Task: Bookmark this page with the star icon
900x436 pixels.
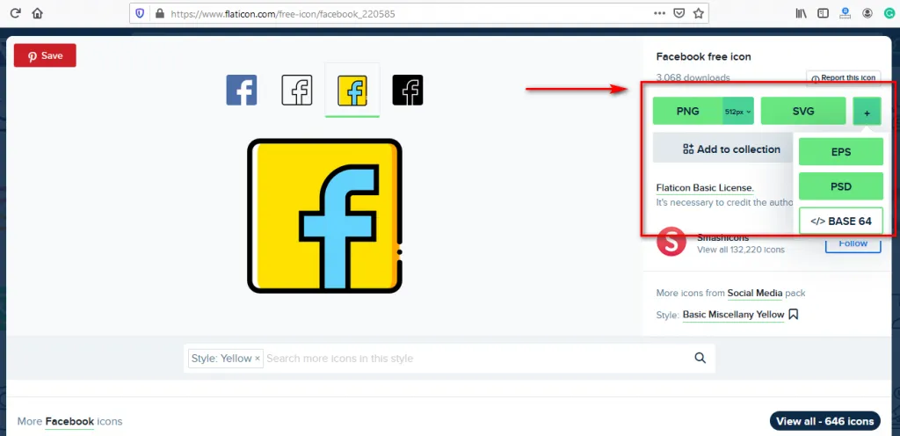Action: [x=698, y=13]
